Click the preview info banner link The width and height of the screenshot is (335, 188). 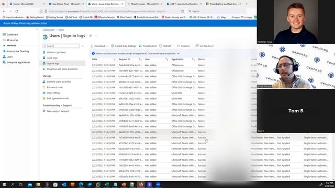click(x=138, y=53)
